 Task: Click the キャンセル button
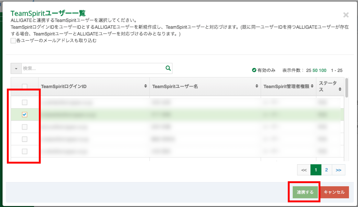coord(334,192)
